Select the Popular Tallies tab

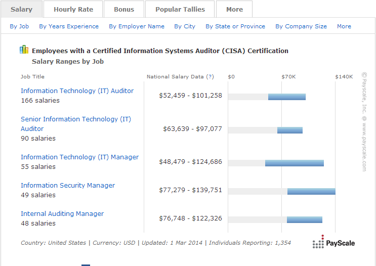tap(180, 9)
